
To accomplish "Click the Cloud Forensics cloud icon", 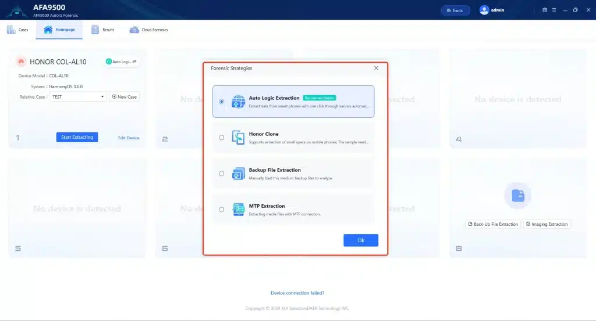I will (134, 30).
